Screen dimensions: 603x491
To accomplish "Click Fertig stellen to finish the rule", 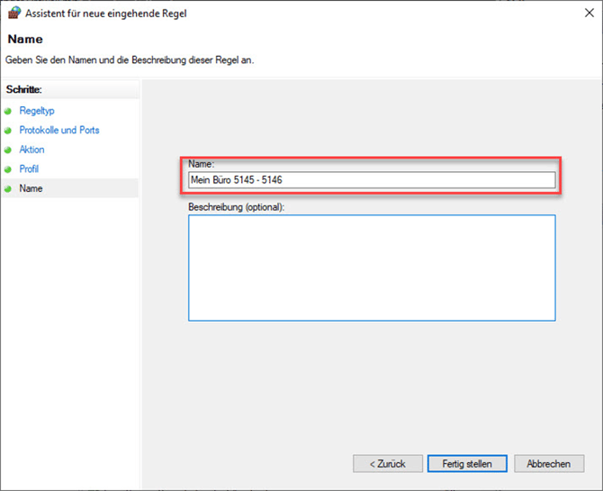I will point(467,464).
